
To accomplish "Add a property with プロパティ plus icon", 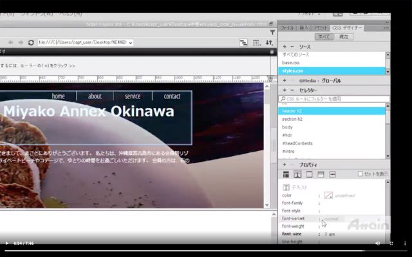I will coord(285,164).
